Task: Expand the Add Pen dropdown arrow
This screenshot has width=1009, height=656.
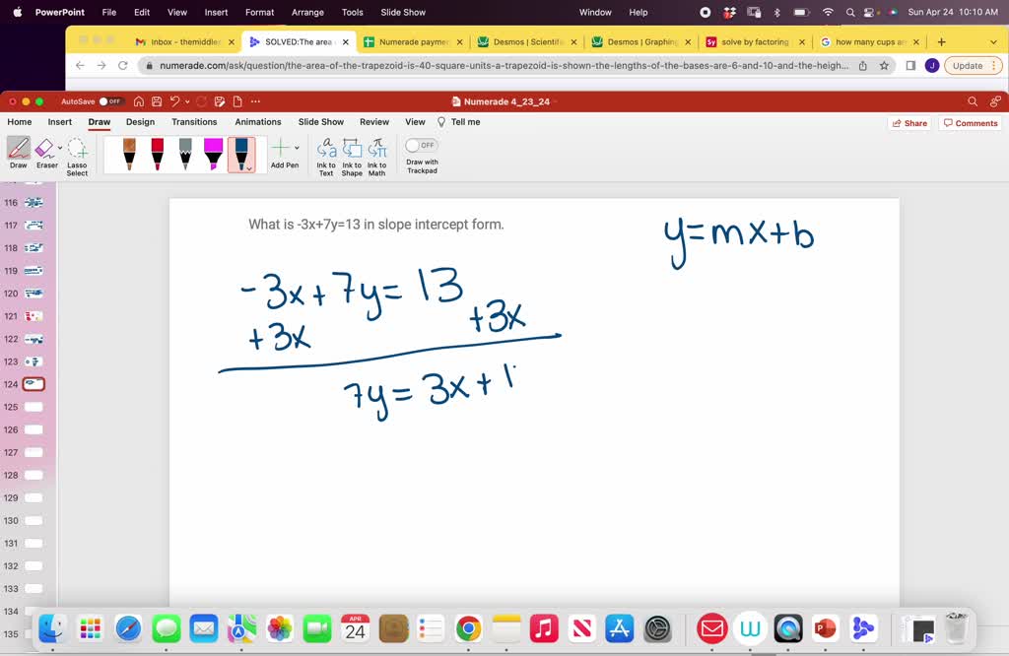Action: 297,148
